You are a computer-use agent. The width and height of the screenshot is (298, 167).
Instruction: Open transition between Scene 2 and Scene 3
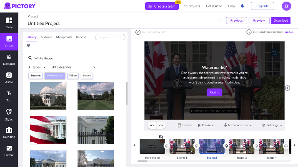tap(226, 146)
